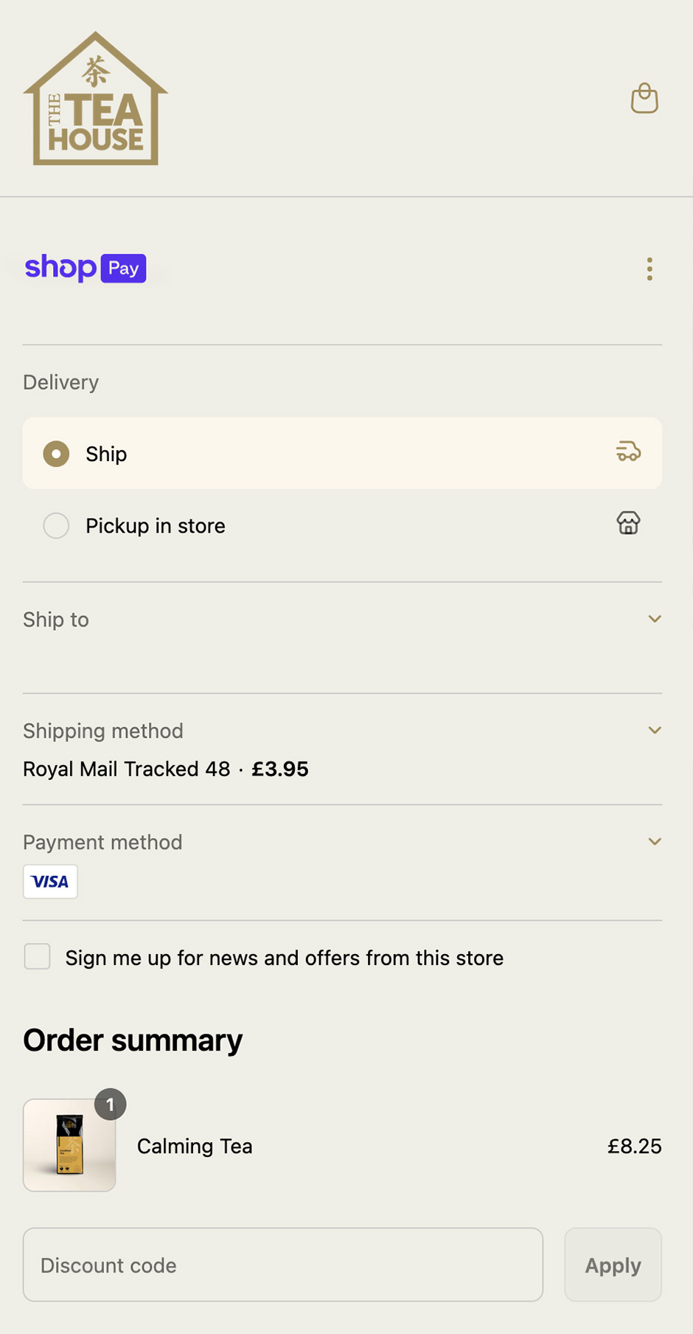Click the Shop Pay logo
This screenshot has height=1334, width=693.
click(86, 268)
